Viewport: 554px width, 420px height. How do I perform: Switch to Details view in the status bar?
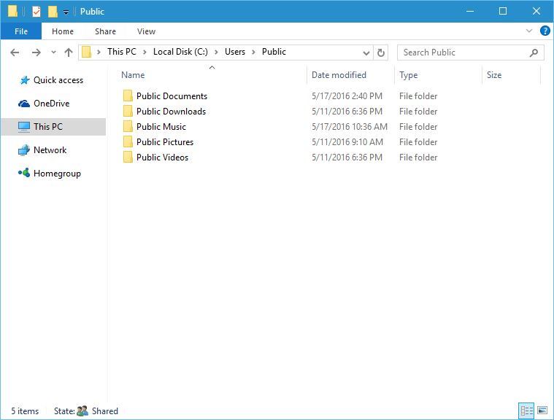pyautogui.click(x=526, y=411)
